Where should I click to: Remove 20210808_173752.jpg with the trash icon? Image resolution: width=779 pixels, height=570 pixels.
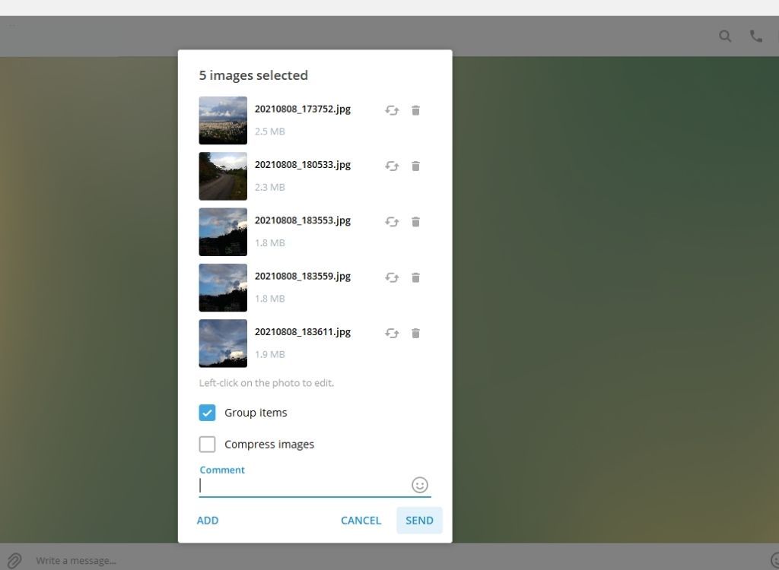click(416, 110)
